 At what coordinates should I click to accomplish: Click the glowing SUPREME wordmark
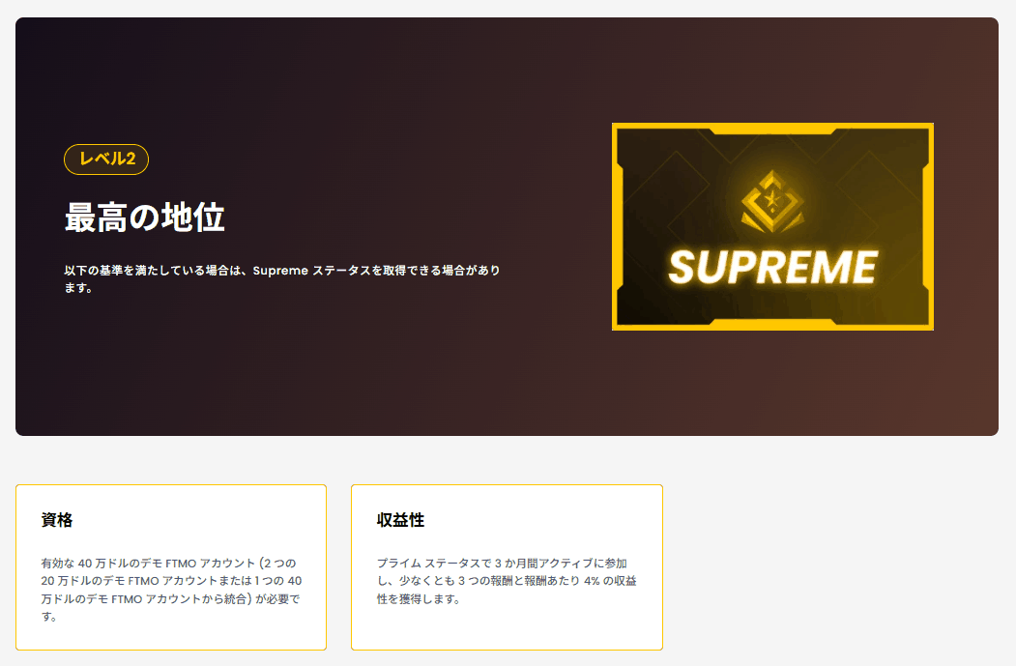point(772,267)
